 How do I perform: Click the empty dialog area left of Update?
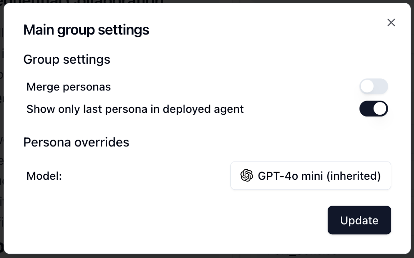click(182, 221)
